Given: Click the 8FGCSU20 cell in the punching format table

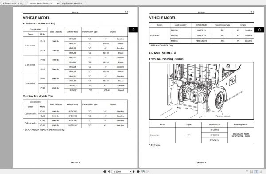Looking at the screenshot, I should click(x=215, y=140).
